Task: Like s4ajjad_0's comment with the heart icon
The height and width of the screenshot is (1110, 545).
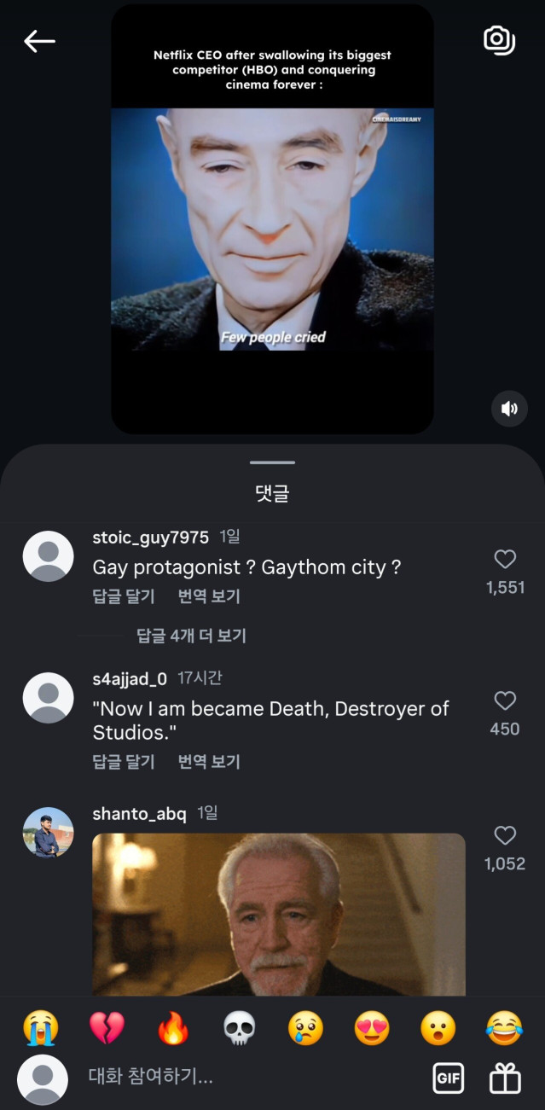Action: tap(505, 700)
